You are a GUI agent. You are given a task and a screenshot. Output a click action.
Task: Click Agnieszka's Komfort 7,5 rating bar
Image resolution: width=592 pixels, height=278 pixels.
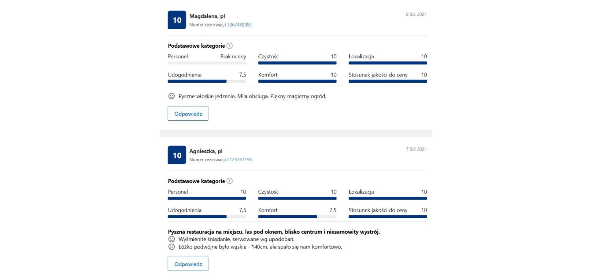click(x=297, y=217)
